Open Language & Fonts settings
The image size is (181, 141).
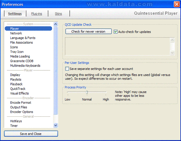pos(23,38)
